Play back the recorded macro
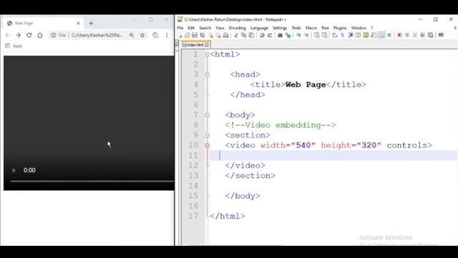 [x=415, y=35]
